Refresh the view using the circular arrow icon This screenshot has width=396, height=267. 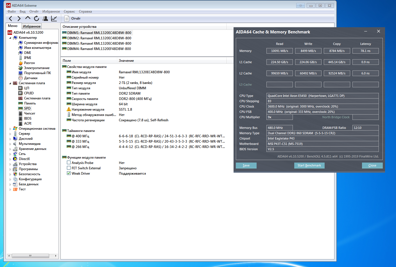click(37, 19)
